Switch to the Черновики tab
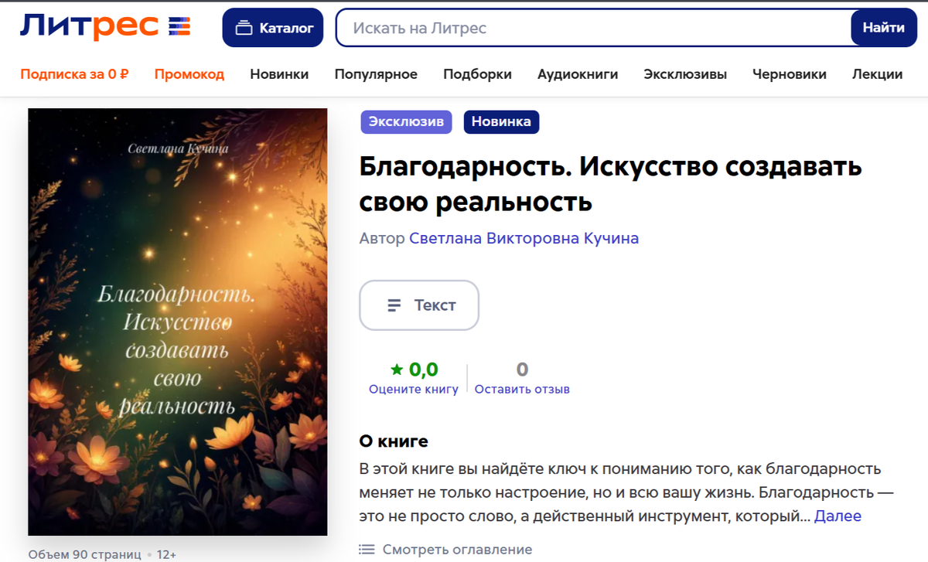 point(789,73)
